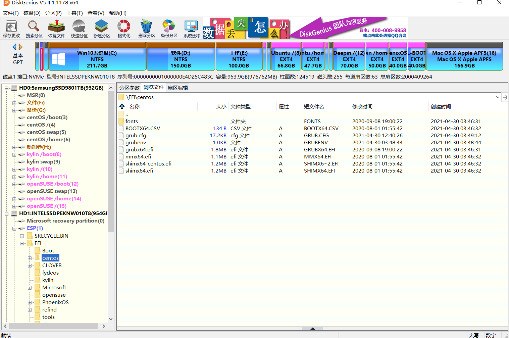509x338 pixels.
Task: Collapse the HD0:SamsungSSD disk node
Action: tap(6, 88)
